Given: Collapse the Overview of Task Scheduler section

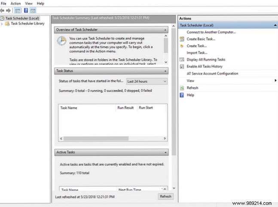Looking at the screenshot, I should coord(165,30).
